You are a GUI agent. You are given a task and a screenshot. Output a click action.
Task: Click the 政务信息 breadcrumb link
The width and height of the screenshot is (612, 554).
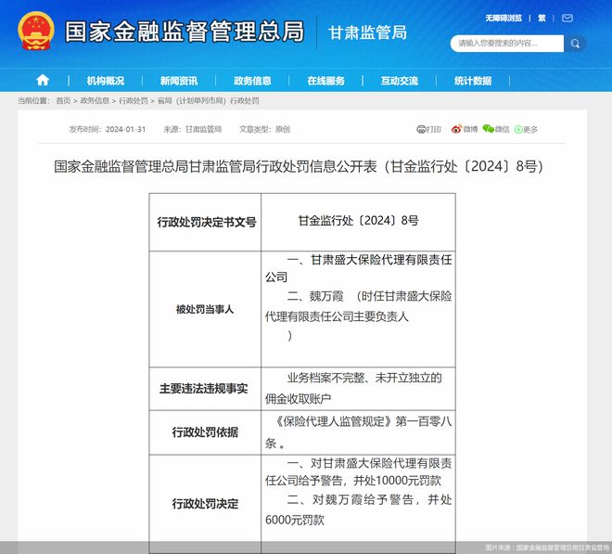[95, 100]
